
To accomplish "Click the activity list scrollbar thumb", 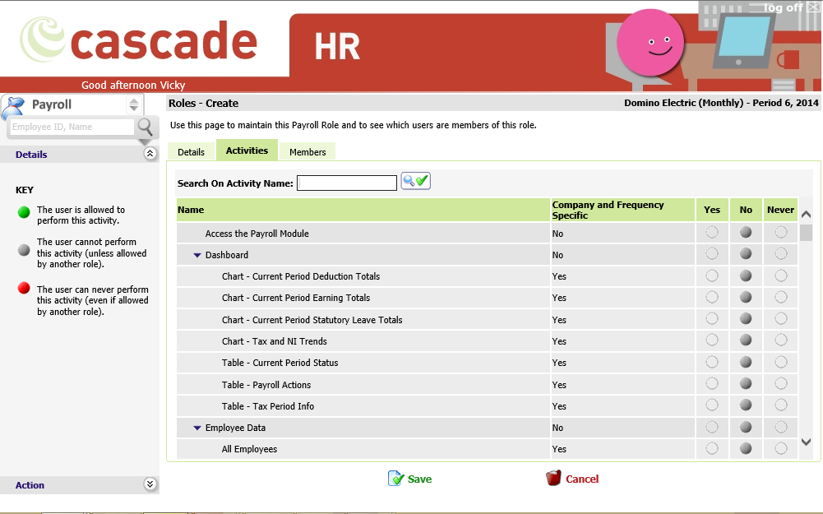I will click(807, 232).
